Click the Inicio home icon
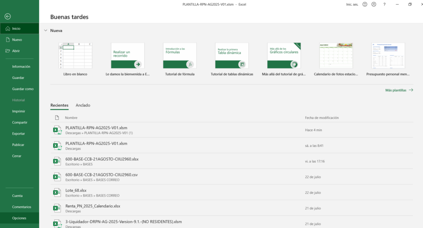 [7, 28]
